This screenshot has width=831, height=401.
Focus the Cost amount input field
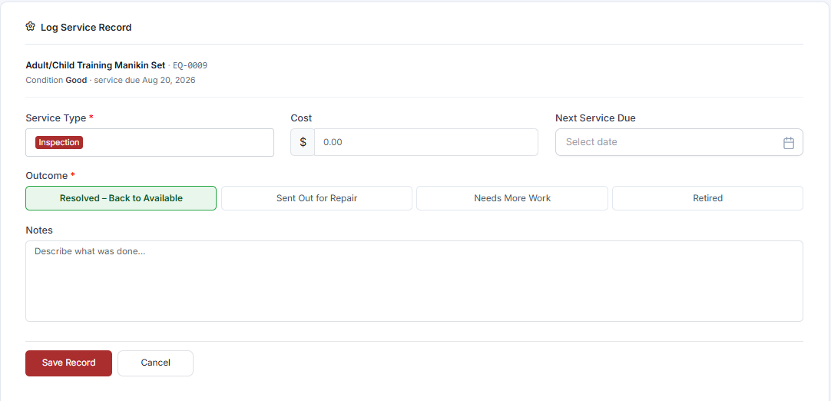[x=426, y=142]
